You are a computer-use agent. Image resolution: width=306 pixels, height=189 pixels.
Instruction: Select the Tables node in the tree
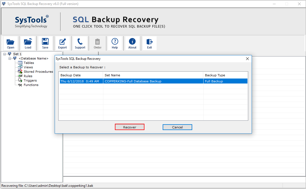tap(28, 63)
